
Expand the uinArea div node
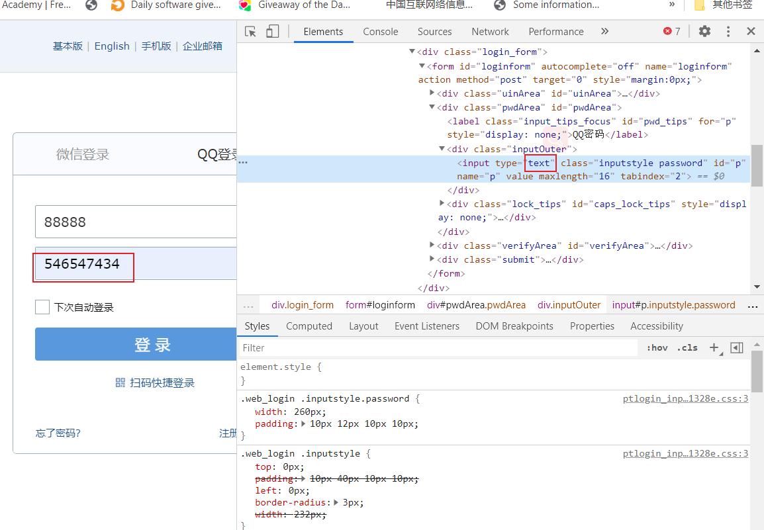tap(432, 93)
